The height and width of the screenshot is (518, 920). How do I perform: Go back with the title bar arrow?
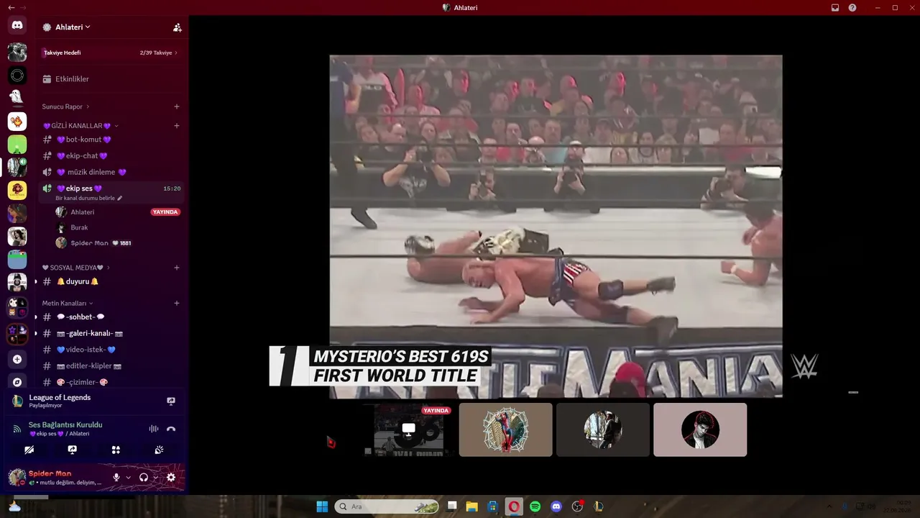(x=11, y=8)
